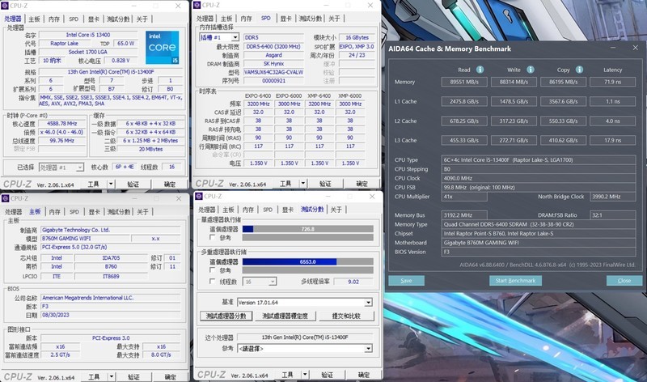Screen dimensions: 647x382
Task: Open the 插槽 #1 memory slot dropdown
Action: click(235, 37)
